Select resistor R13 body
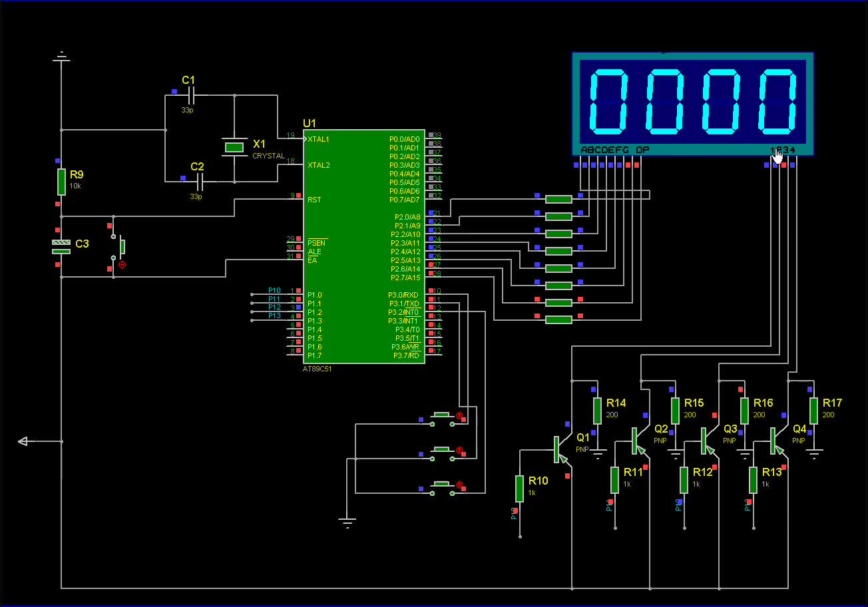 [x=754, y=480]
